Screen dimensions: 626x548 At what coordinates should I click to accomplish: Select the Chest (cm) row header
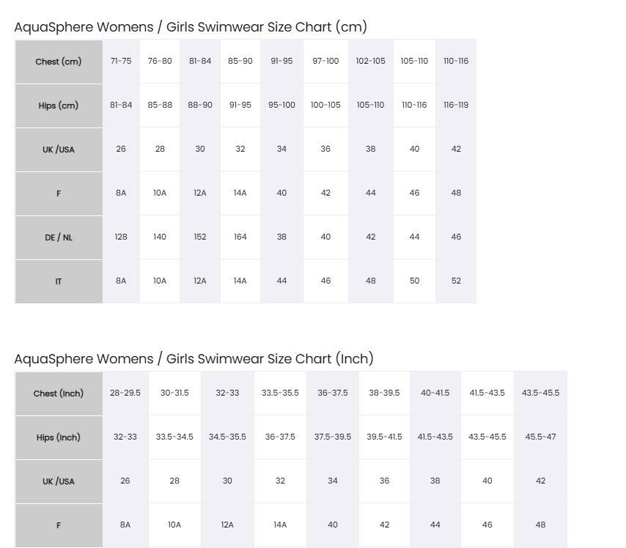pyautogui.click(x=59, y=62)
